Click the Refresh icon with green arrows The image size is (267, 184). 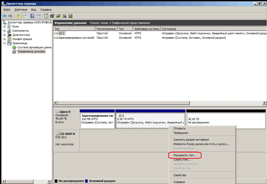[46, 16]
